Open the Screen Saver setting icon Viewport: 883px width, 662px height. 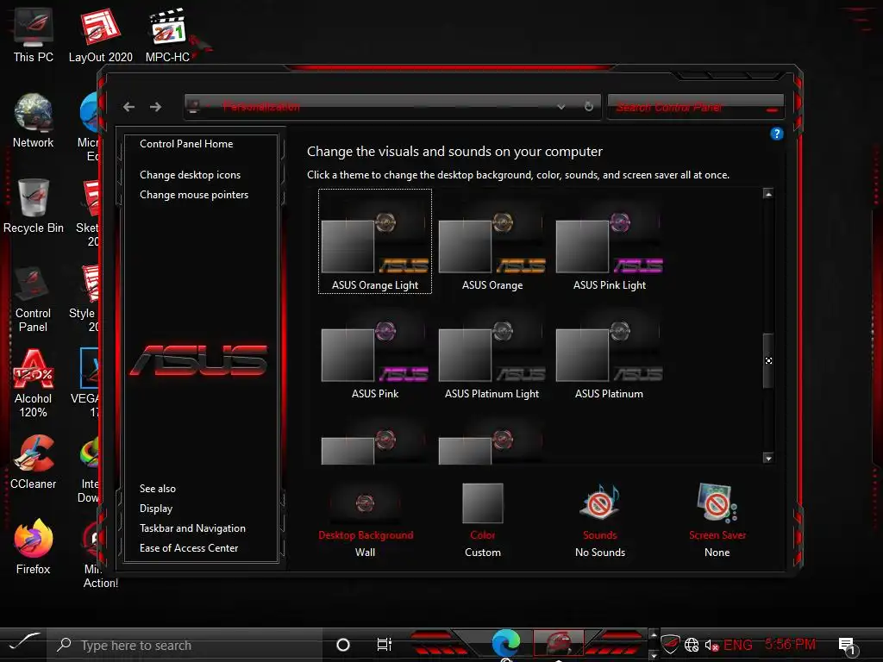pos(717,503)
